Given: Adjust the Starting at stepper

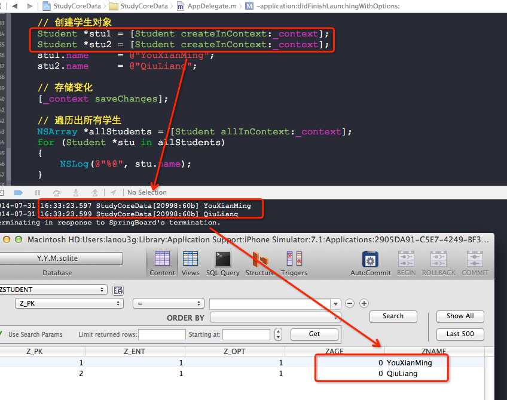Looking at the screenshot, I should tap(278, 334).
